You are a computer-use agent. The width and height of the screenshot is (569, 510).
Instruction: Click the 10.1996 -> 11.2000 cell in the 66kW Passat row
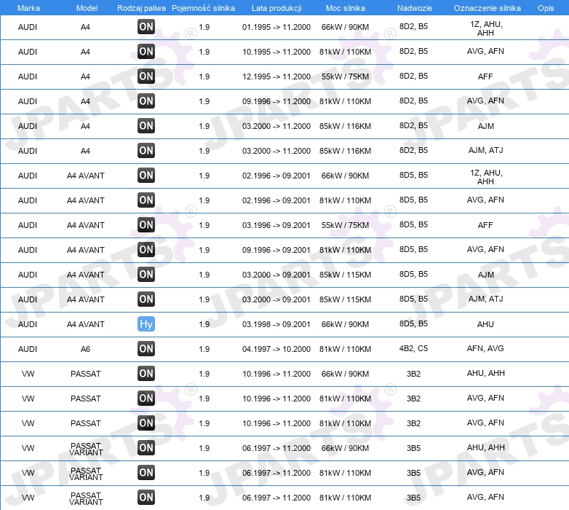point(276,374)
